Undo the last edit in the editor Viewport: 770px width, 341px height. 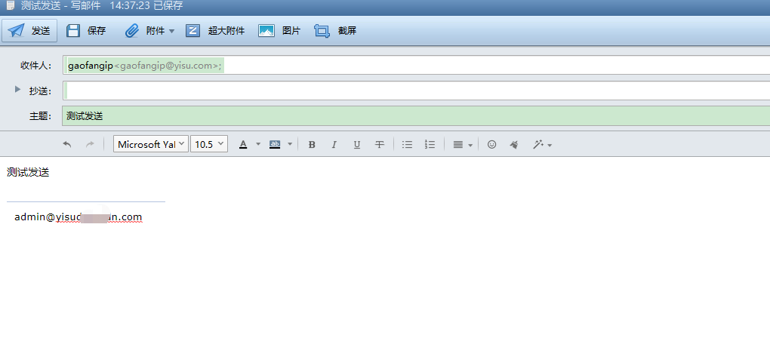pyautogui.click(x=67, y=144)
